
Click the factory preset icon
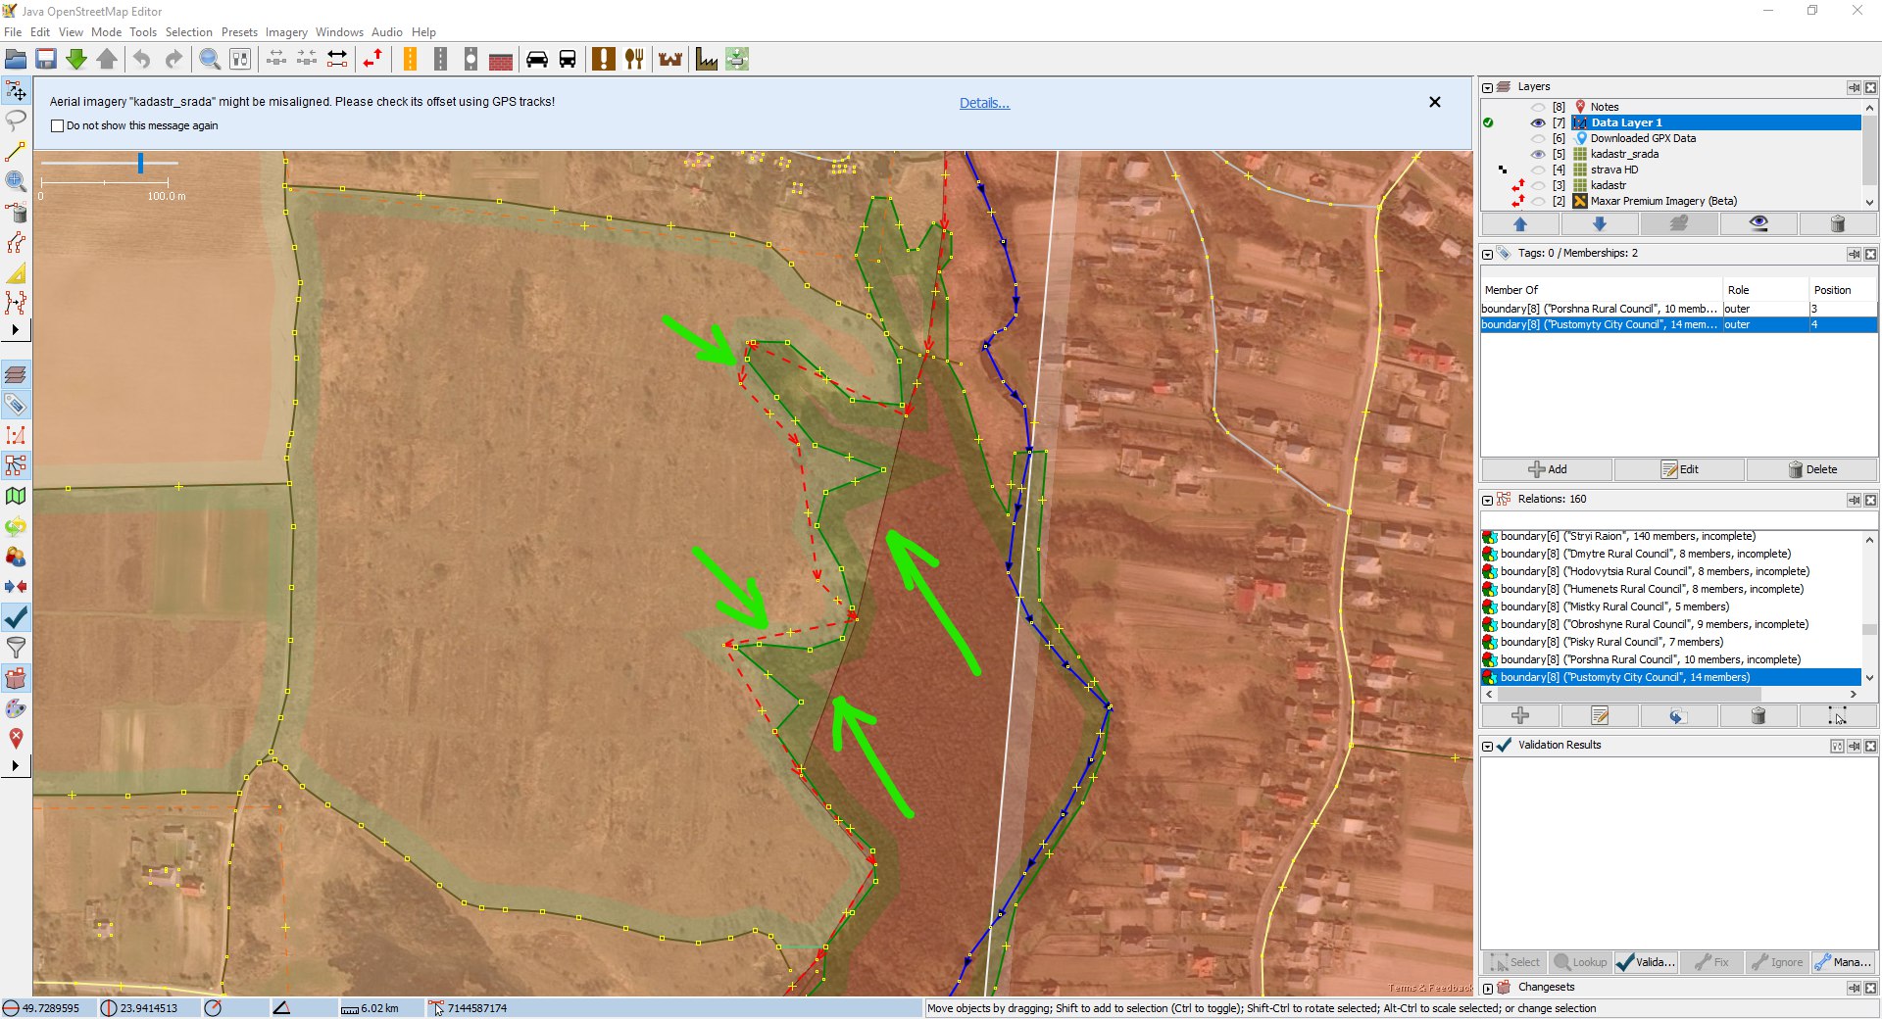click(707, 60)
